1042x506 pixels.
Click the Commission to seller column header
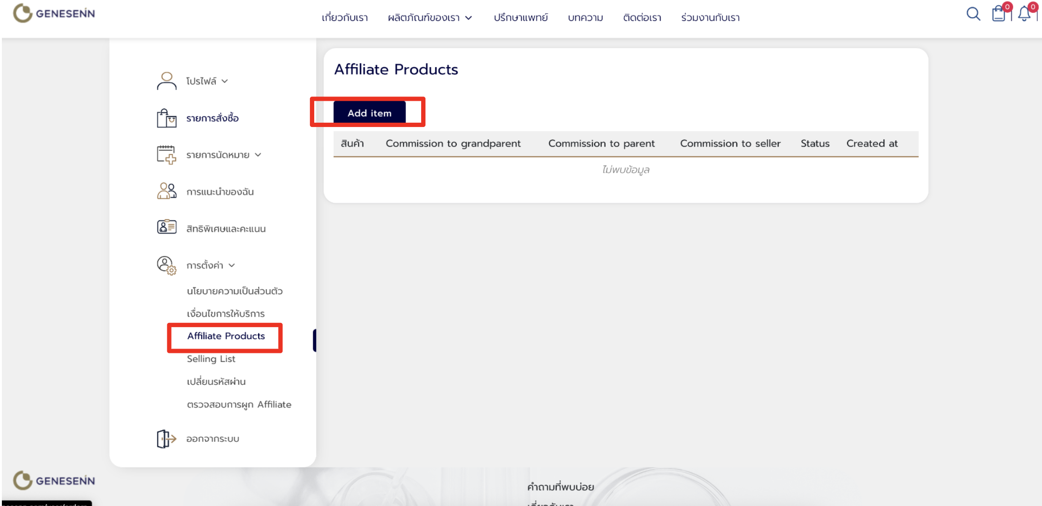[x=730, y=144]
